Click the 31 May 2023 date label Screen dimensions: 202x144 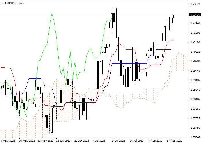46,141
